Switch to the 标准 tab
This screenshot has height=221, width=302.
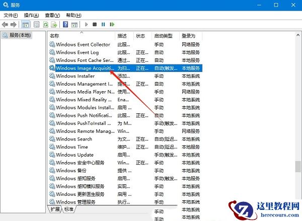(x=69, y=209)
